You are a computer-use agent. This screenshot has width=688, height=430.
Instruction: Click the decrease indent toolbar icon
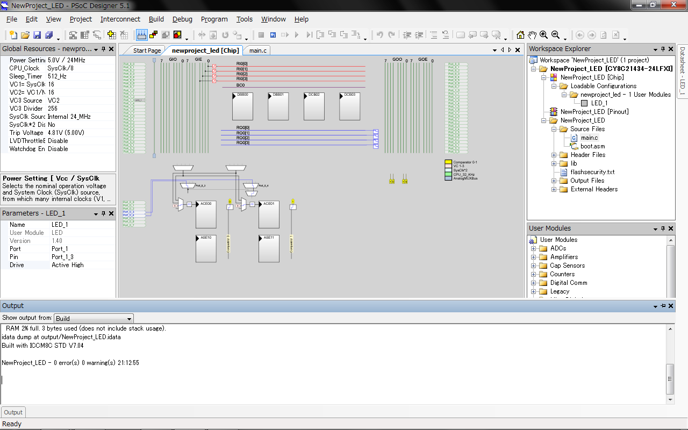coord(407,35)
